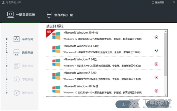The height and width of the screenshot is (111, 177).
Task: Select Microsoft Windows10 32位 title
Action: pos(81,86)
